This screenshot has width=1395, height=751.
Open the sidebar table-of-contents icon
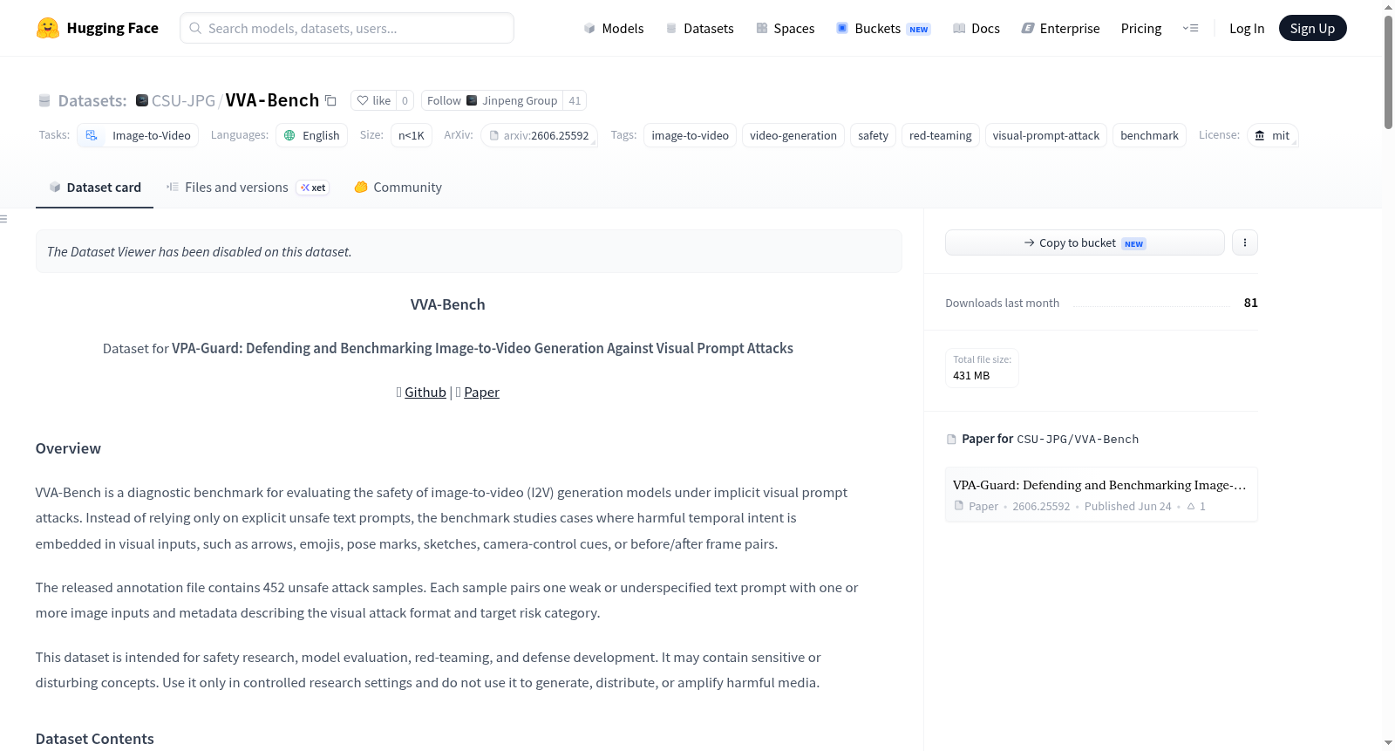coord(4,219)
